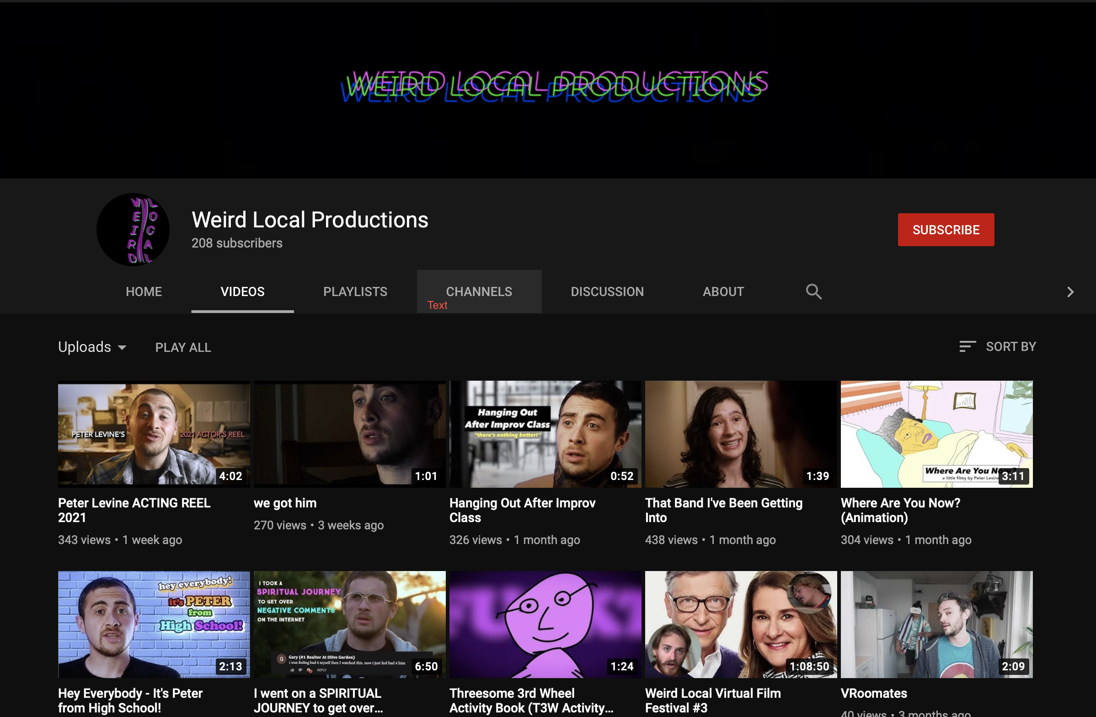The image size is (1096, 717).
Task: Click 'That Band I've Been Getting Into' title
Action: point(723,510)
